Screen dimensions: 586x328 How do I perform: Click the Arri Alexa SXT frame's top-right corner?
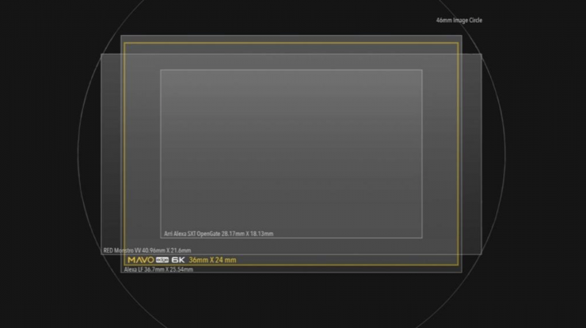click(x=422, y=70)
